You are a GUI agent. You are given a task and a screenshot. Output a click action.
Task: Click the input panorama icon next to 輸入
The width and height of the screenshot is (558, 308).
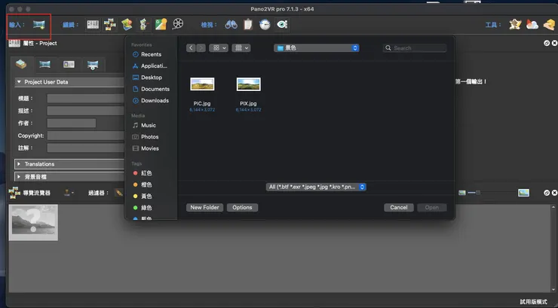pyautogui.click(x=38, y=25)
